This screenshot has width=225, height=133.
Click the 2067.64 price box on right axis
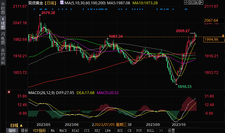click(214, 21)
